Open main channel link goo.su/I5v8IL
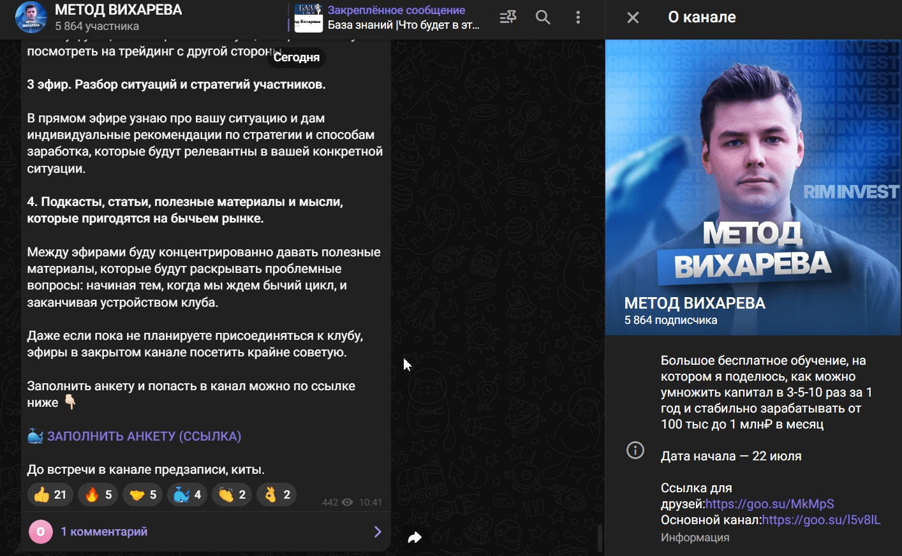Image resolution: width=902 pixels, height=556 pixels. (x=822, y=520)
